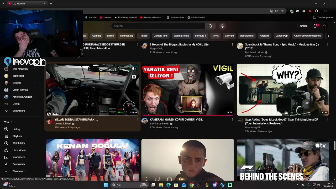The image size is (336, 189).
Task: Choose the Action-adventure games chip
Action: pos(307,36)
